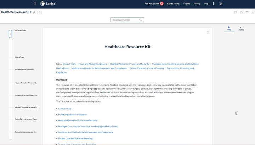Screen dimensions: 255x145
Task: Open the Help menu
Action: coord(206,4)
